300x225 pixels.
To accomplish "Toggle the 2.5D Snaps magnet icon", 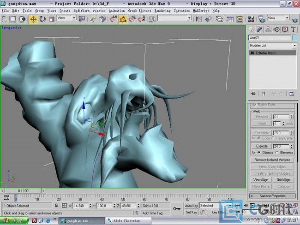I will (x=113, y=19).
